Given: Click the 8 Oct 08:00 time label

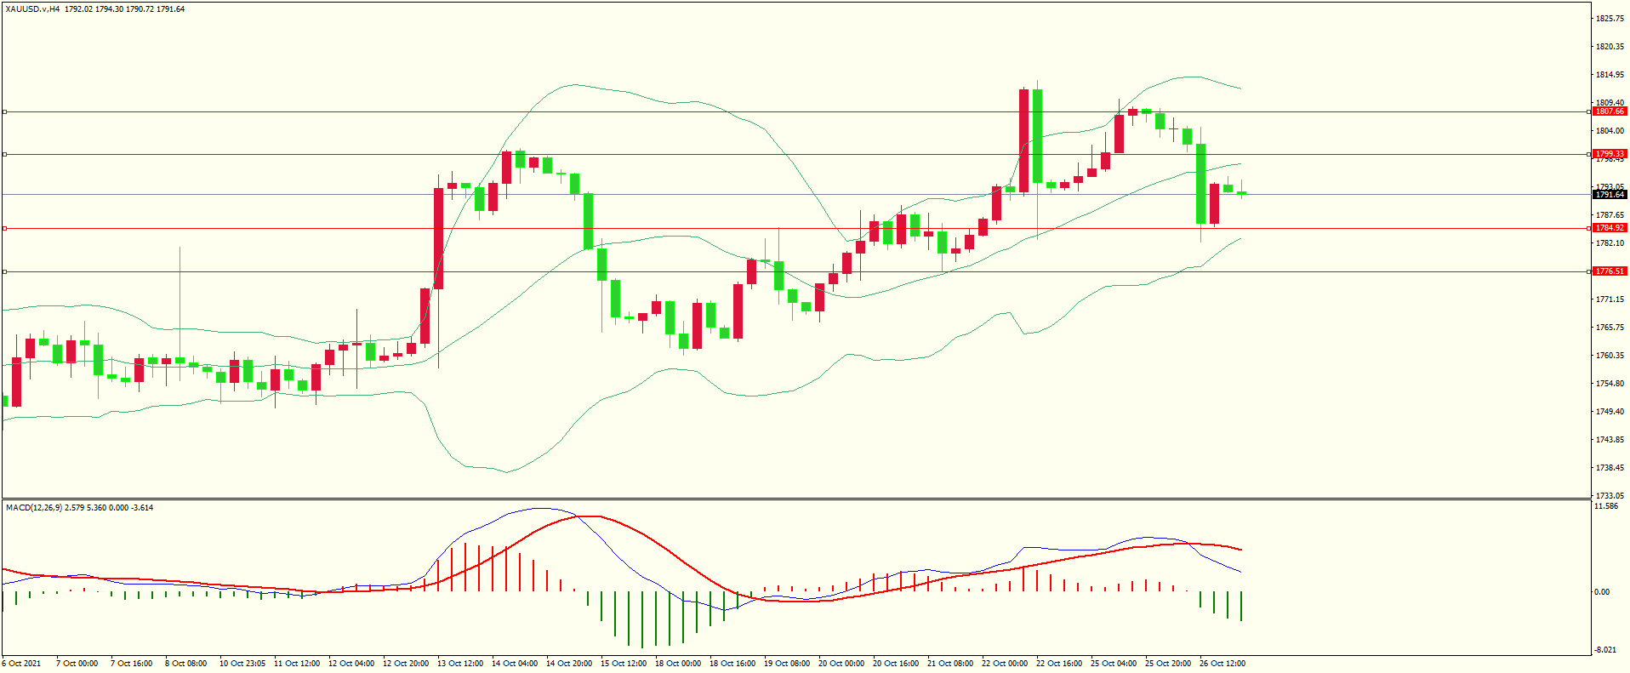Looking at the screenshot, I should click(x=186, y=664).
